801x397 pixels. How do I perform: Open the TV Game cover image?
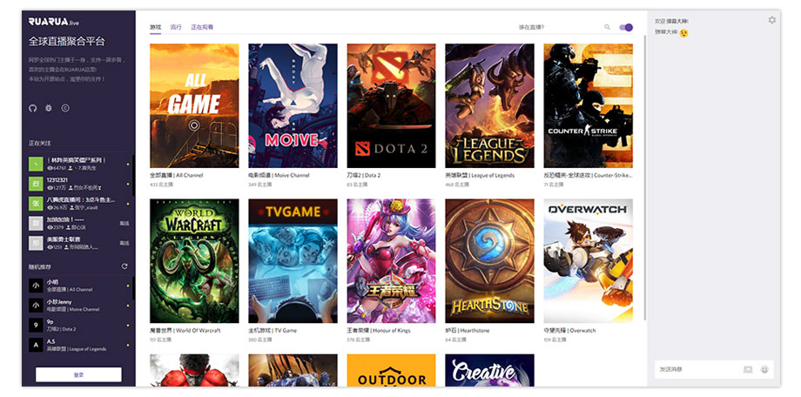pyautogui.click(x=293, y=260)
